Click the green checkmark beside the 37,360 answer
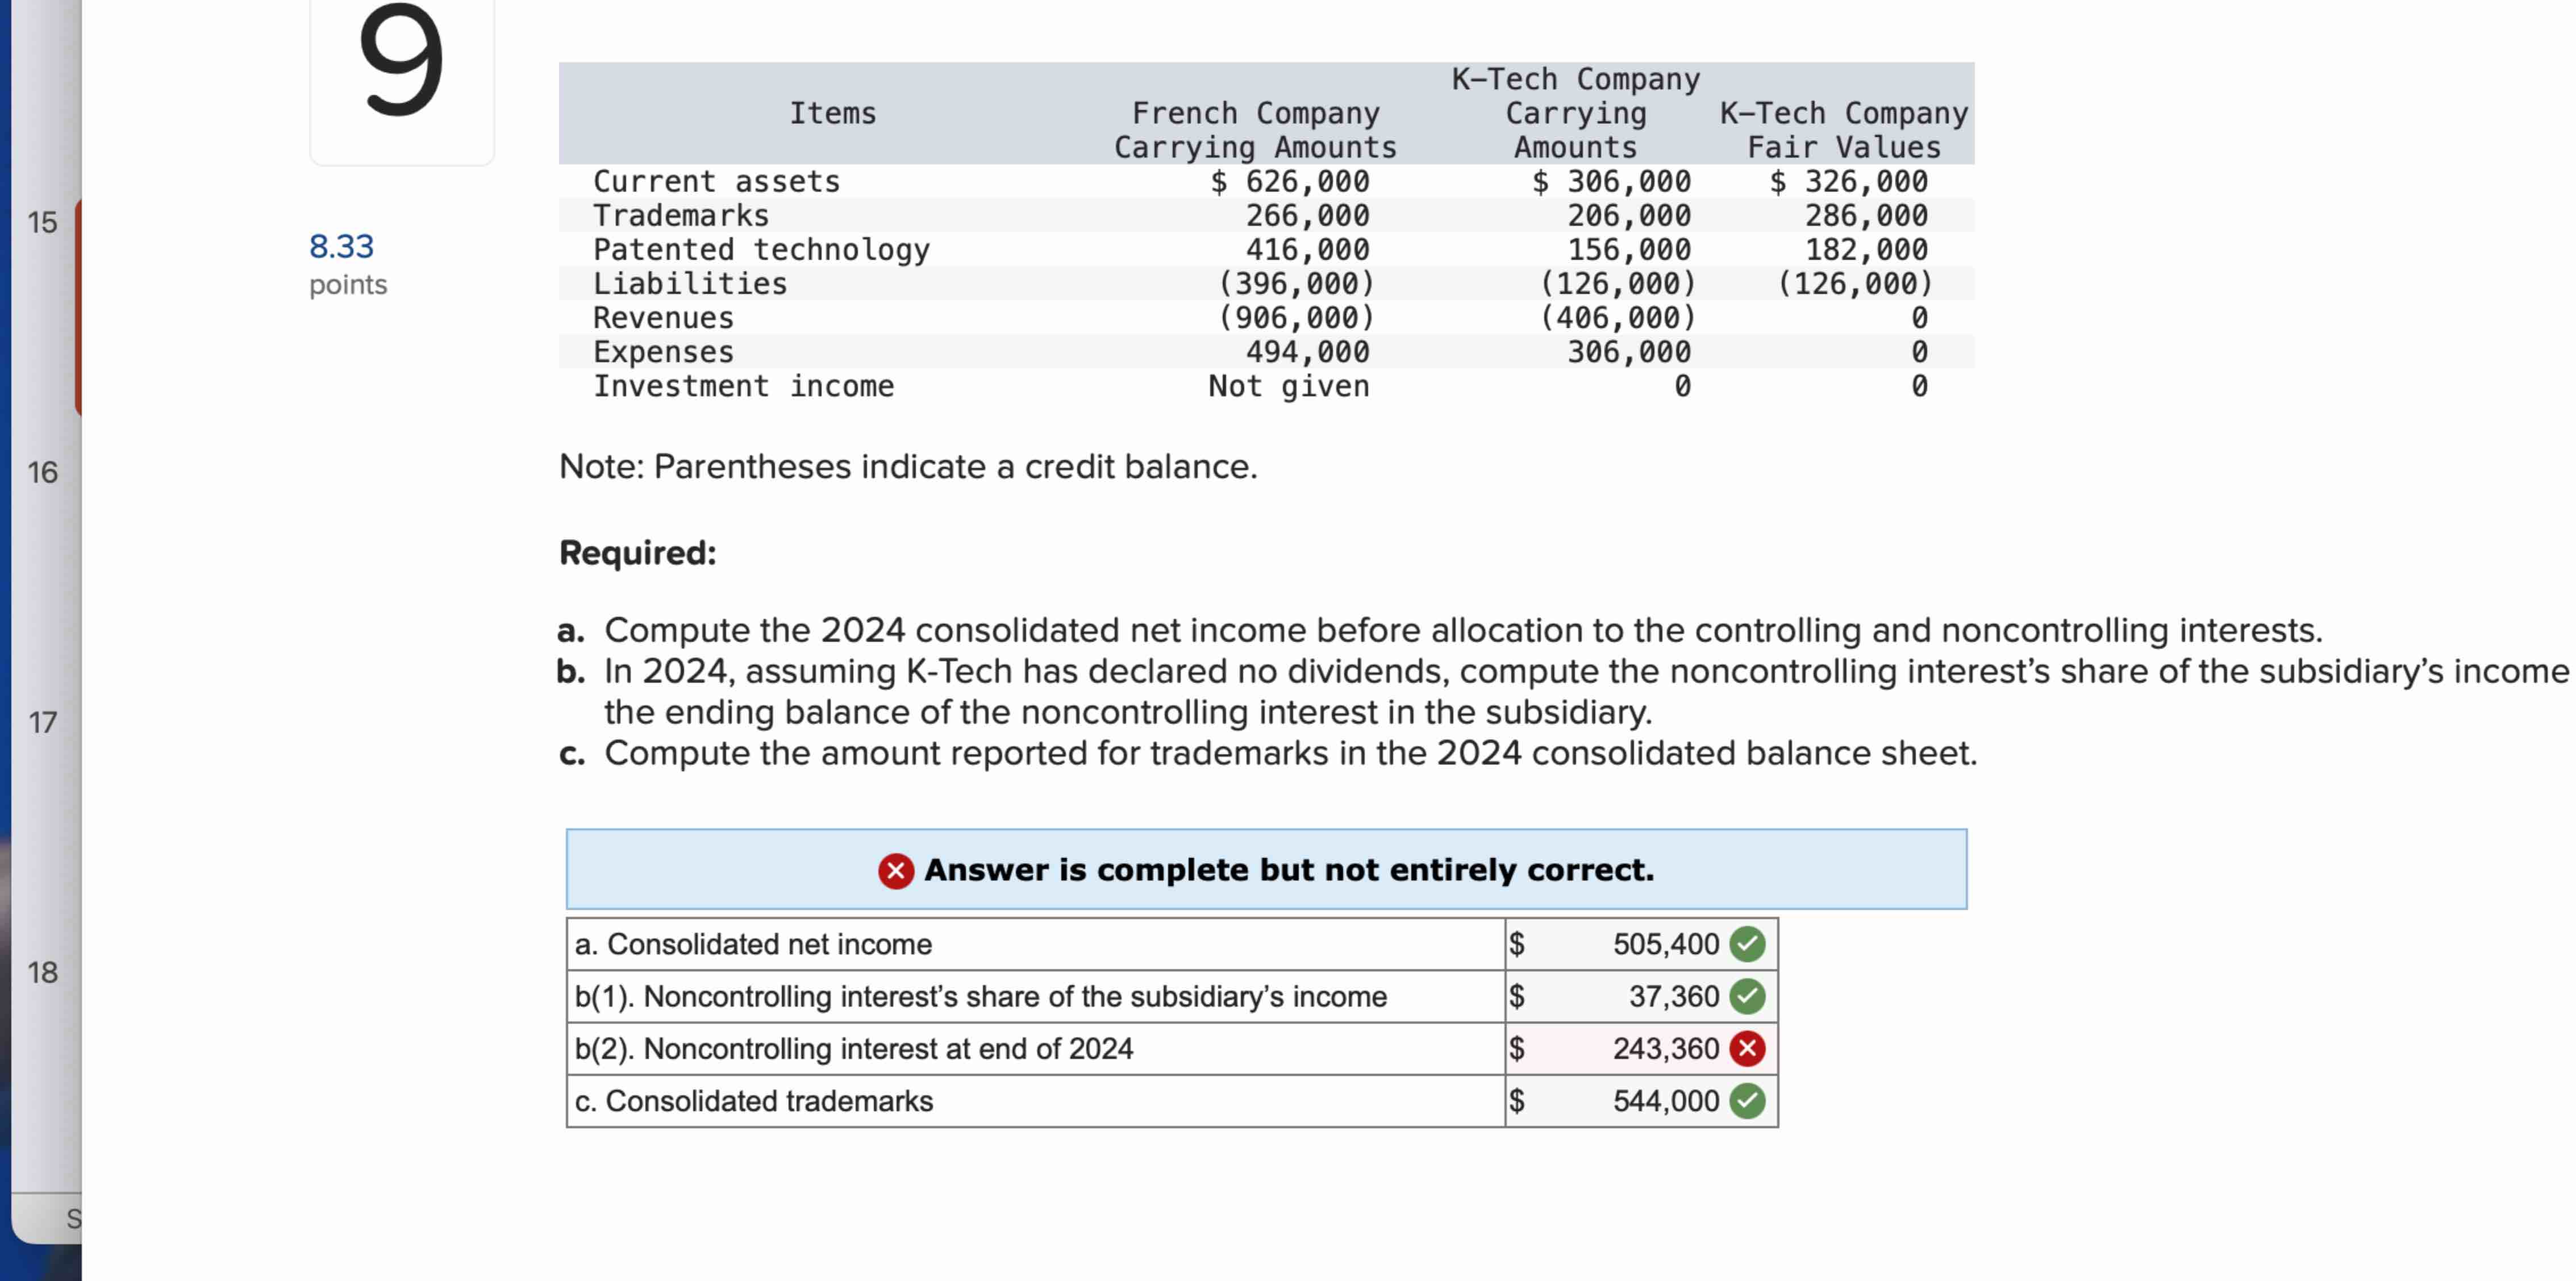Image resolution: width=2576 pixels, height=1281 pixels. click(x=1748, y=996)
